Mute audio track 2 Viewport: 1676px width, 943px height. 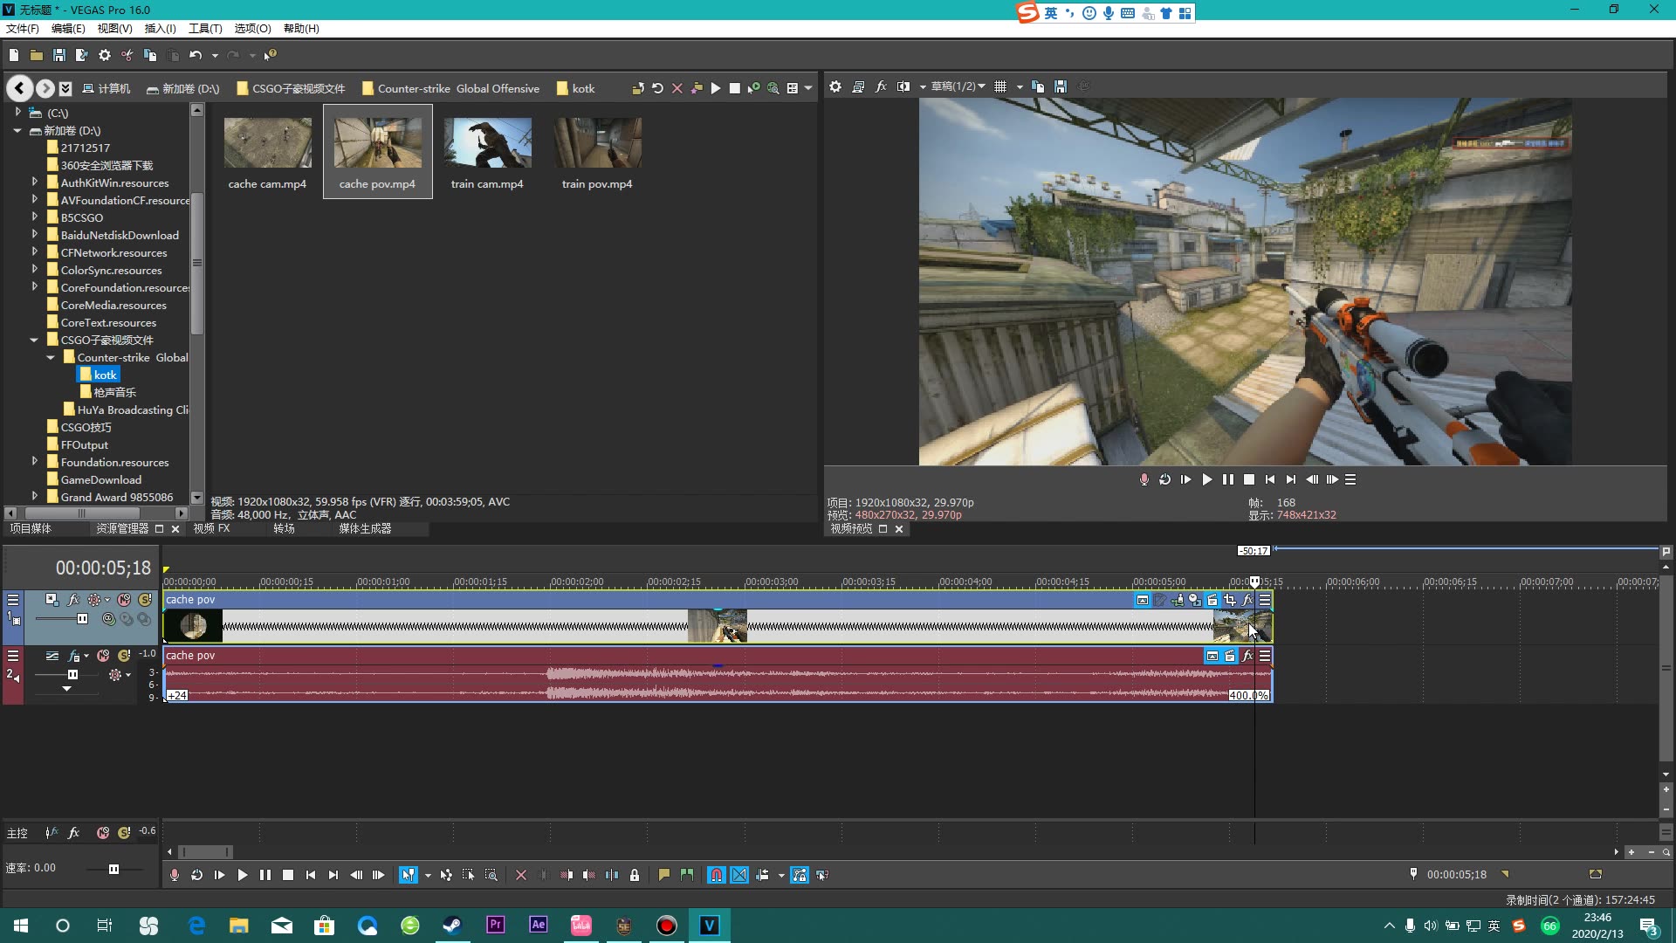tap(103, 656)
